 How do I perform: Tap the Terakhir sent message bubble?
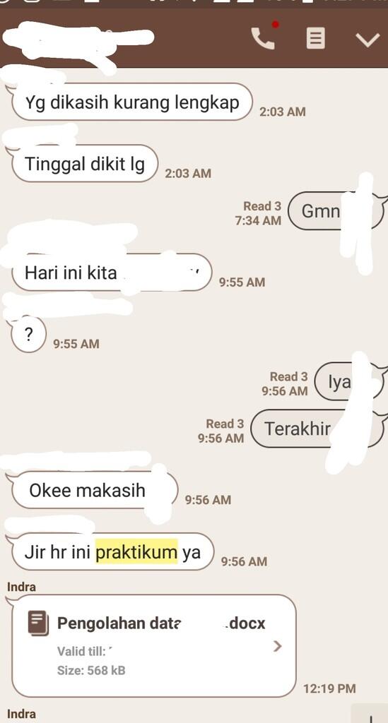pyautogui.click(x=317, y=429)
